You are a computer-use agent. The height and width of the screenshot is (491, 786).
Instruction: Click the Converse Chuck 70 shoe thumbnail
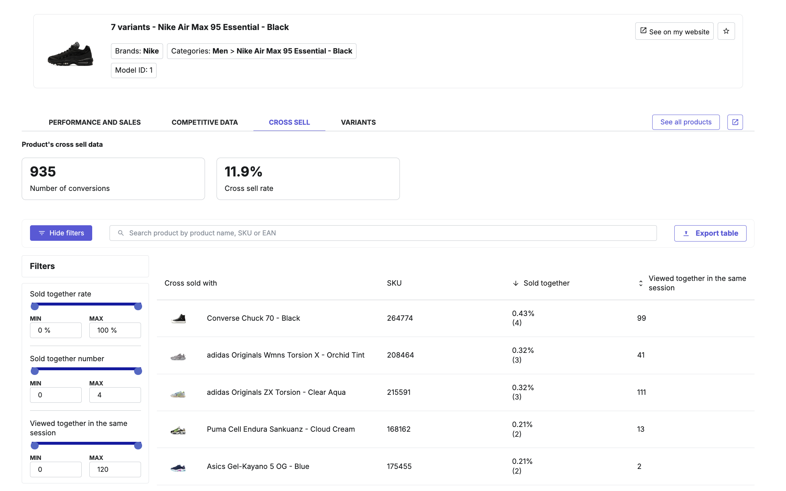pyautogui.click(x=178, y=318)
